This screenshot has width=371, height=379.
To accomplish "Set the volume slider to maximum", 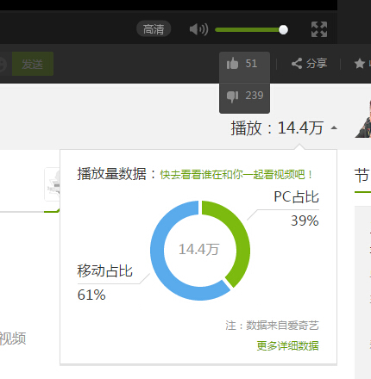I will 283,29.
